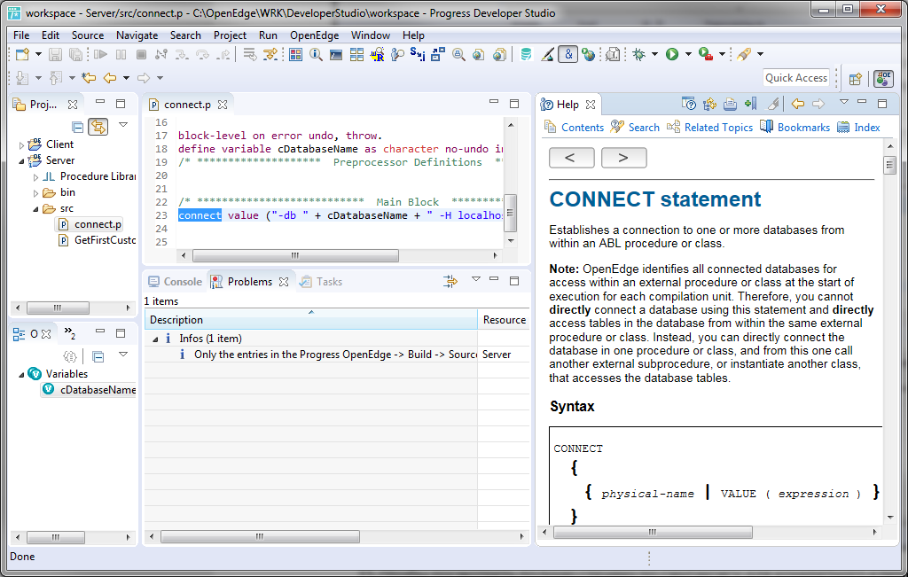Viewport: 908px width, 577px height.
Task: Open Back navigation history dropdown
Action: point(126,77)
